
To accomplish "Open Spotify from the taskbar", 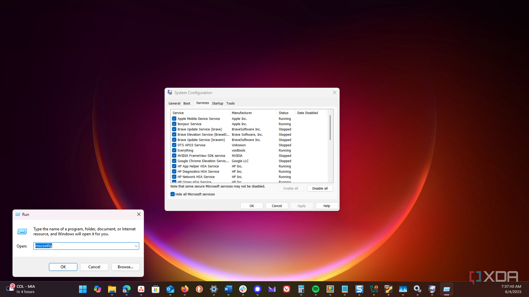I will tap(315, 289).
